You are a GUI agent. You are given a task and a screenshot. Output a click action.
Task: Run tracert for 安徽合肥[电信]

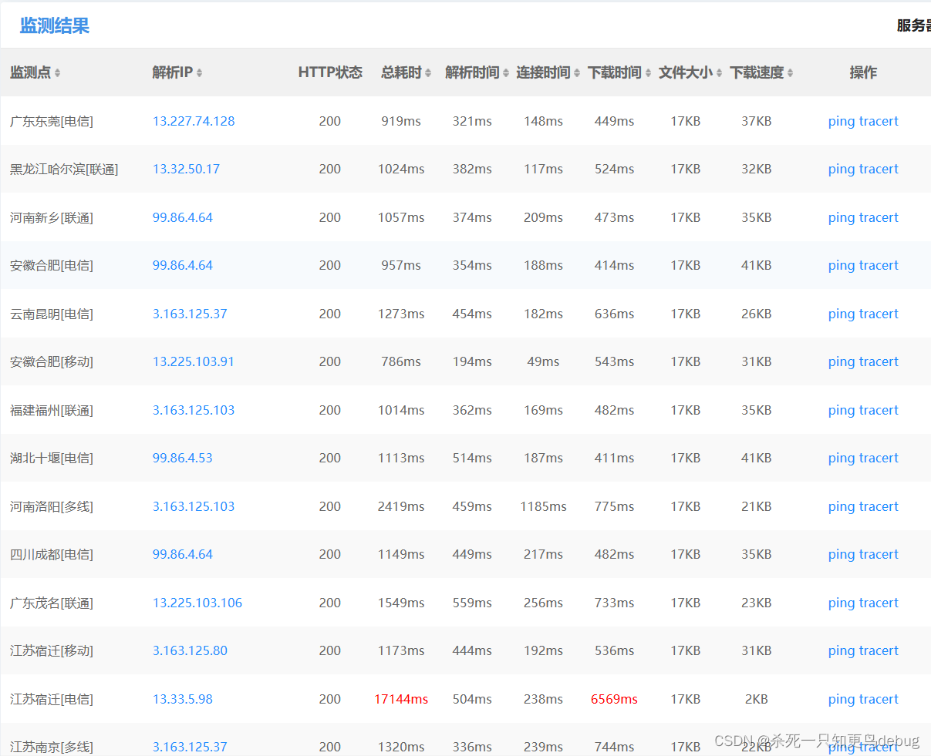[879, 265]
